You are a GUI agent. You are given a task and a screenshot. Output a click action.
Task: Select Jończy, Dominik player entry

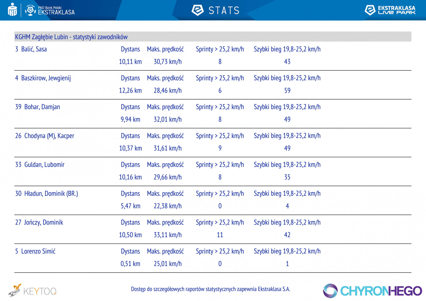click(39, 222)
